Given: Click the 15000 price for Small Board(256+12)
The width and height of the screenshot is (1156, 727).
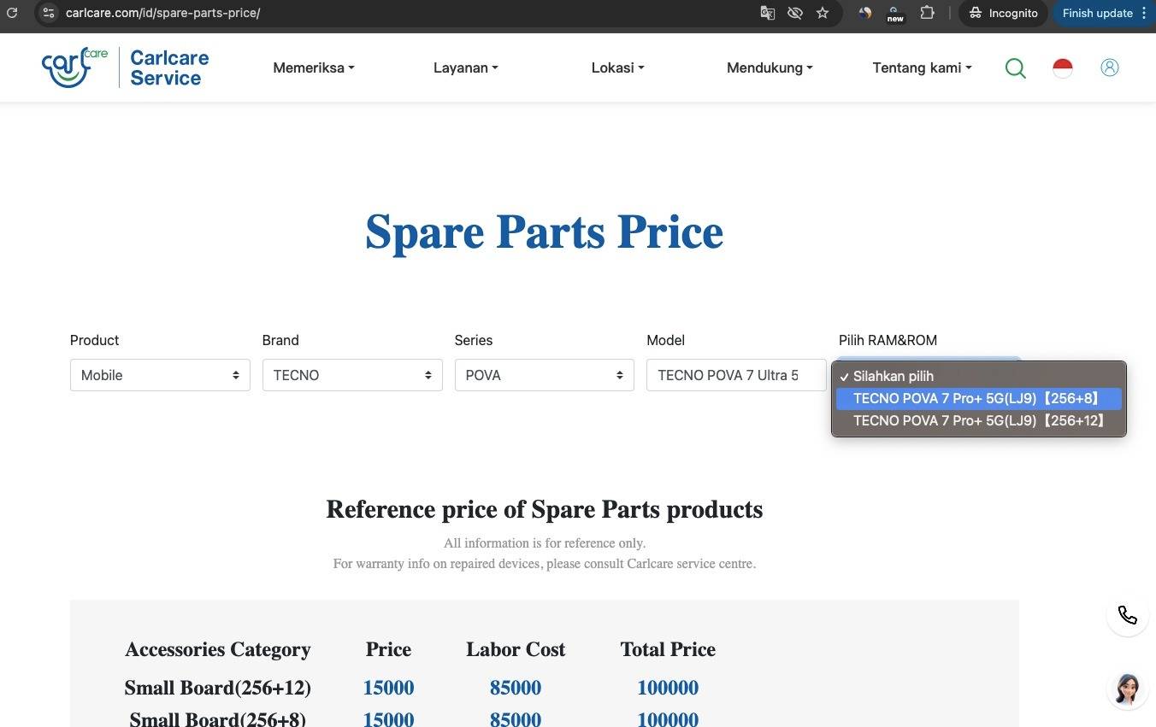Looking at the screenshot, I should click(388, 688).
